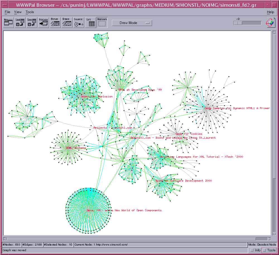Screen dimensions: 279x255
Task: Toggle the HideGraph toolbar button
Action: (x=102, y=22)
